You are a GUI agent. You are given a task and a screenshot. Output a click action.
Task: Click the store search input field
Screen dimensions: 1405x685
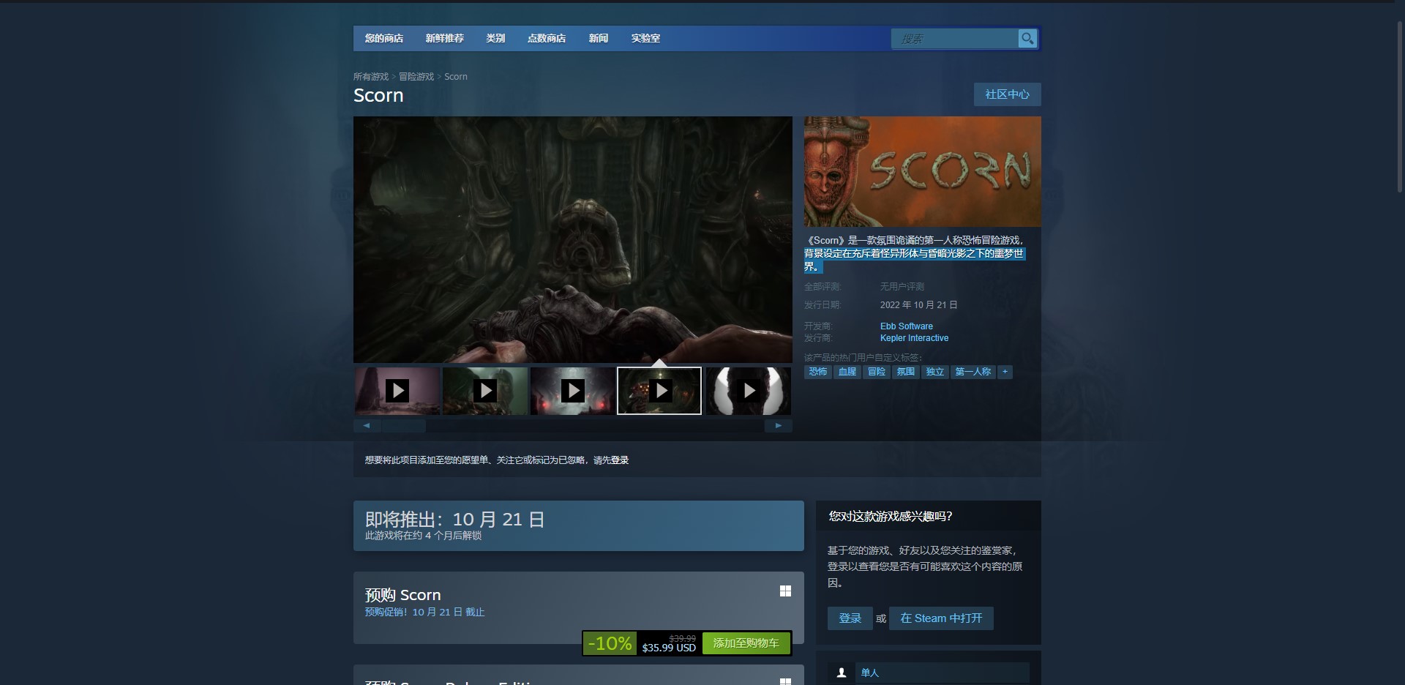click(954, 39)
